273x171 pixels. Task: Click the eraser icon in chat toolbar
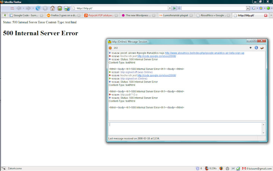(262, 47)
